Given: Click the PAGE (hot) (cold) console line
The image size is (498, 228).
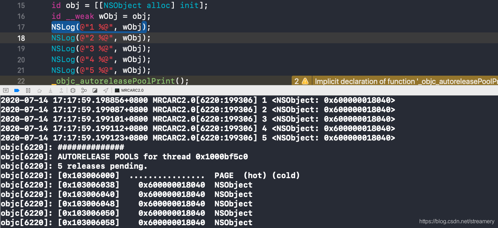Looking at the screenshot, I should (150, 176).
